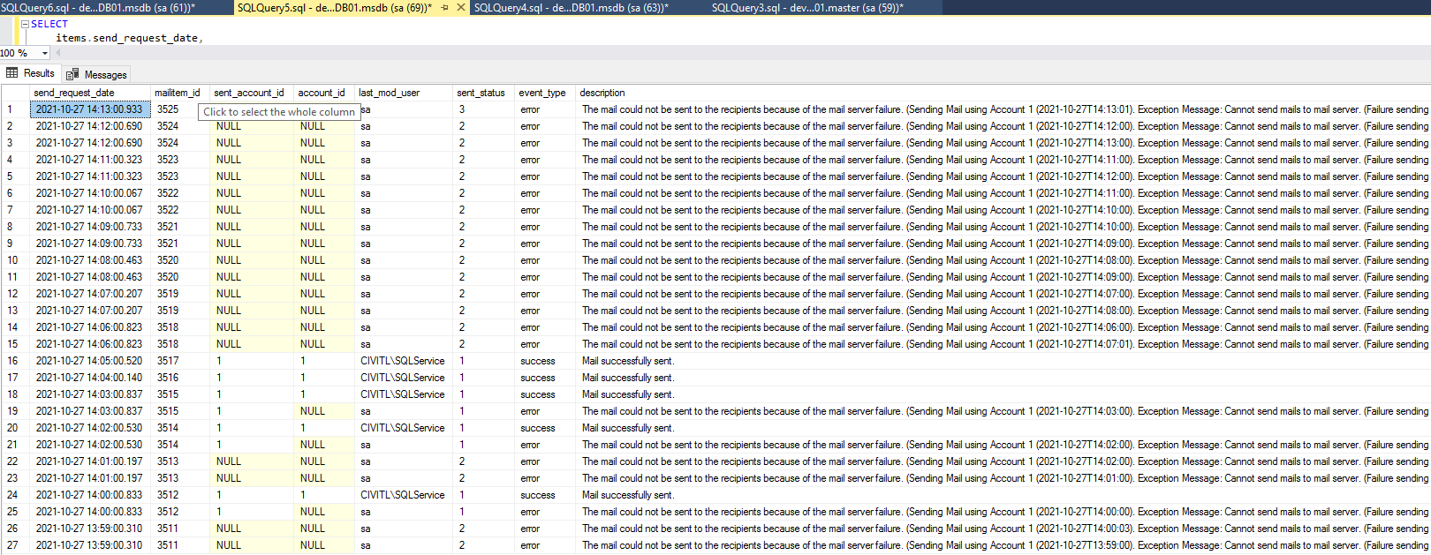Image resolution: width=1431 pixels, height=555 pixels.
Task: Click date cell 14:06:00.823 in row 15
Action: coord(90,344)
